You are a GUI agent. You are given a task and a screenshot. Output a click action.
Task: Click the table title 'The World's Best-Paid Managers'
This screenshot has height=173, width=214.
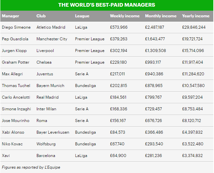point(106,5)
